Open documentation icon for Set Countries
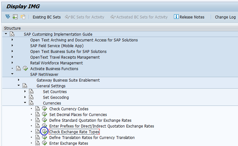The image size is (238, 146). click(x=31, y=91)
